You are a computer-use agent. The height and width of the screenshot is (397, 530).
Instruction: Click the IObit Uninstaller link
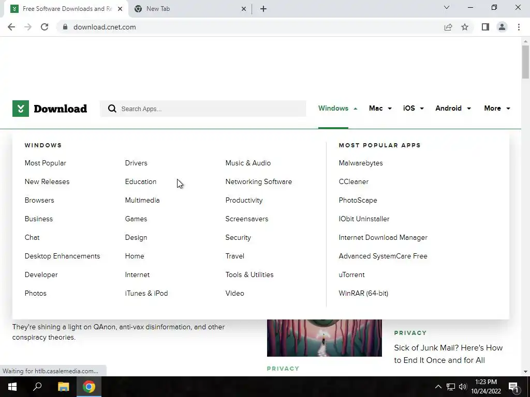pyautogui.click(x=364, y=219)
